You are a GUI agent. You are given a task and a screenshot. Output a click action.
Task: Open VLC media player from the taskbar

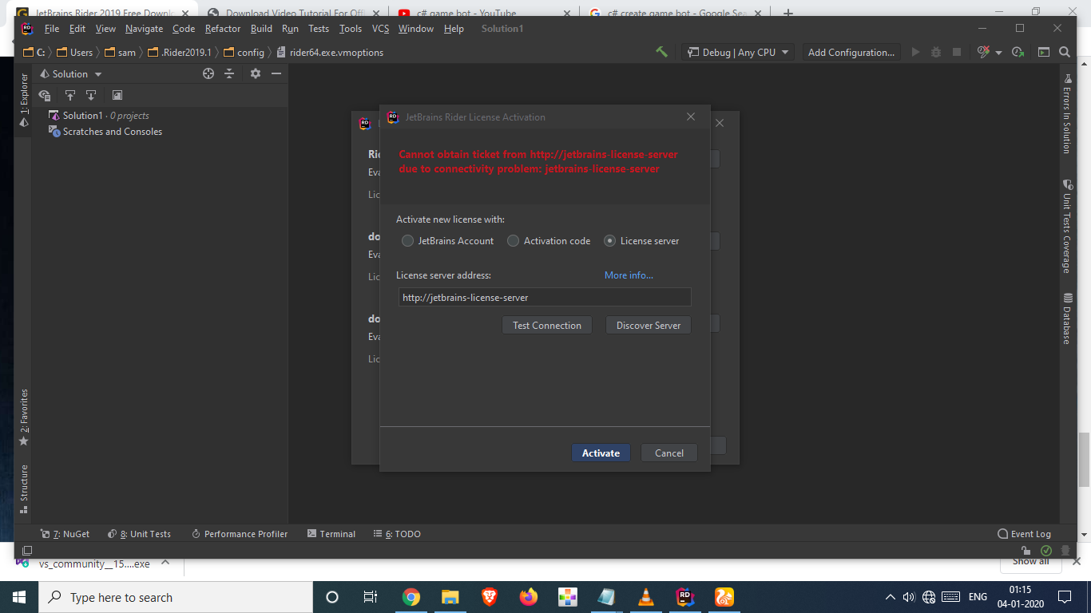click(645, 597)
